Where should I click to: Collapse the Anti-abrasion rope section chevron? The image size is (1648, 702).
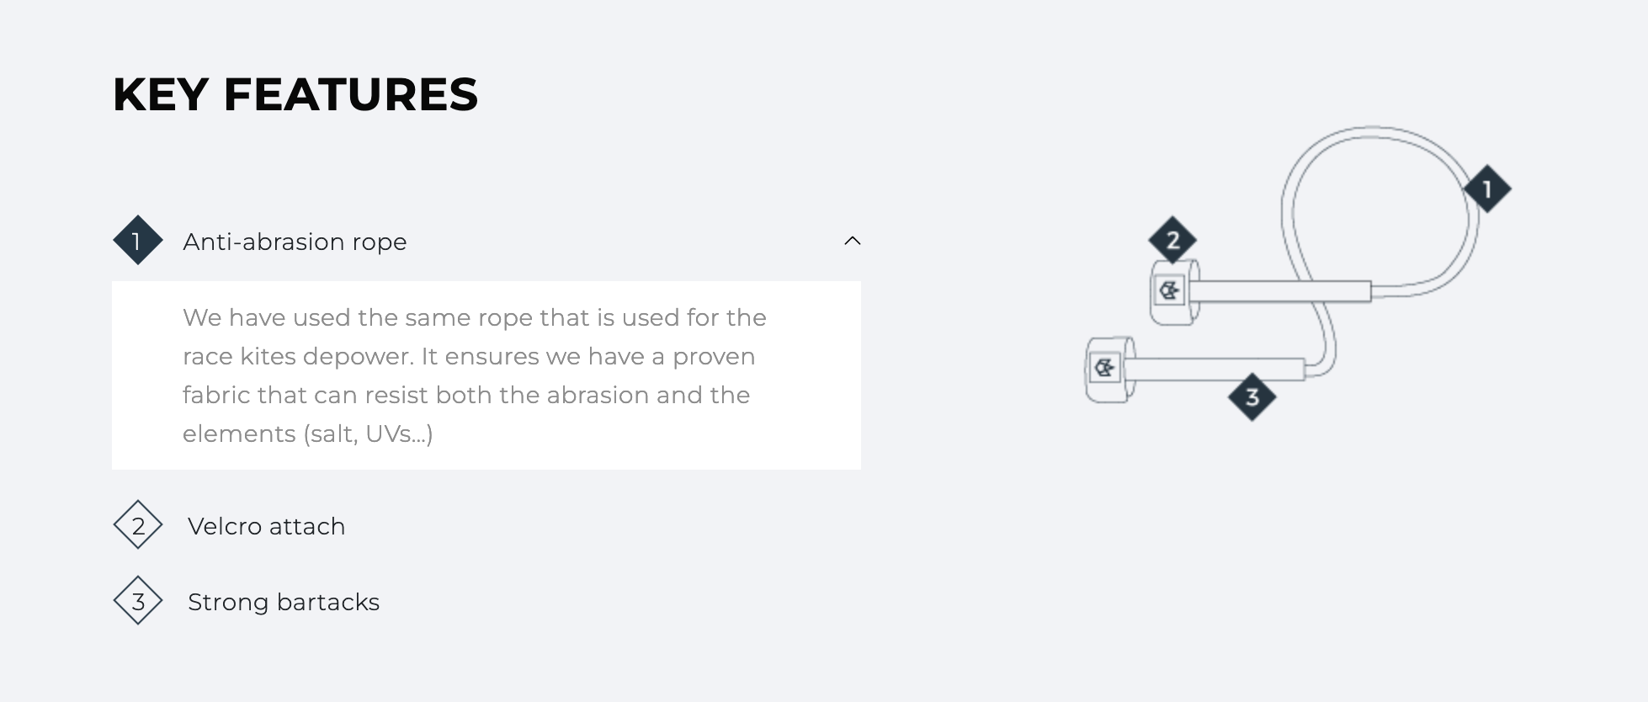click(x=852, y=241)
